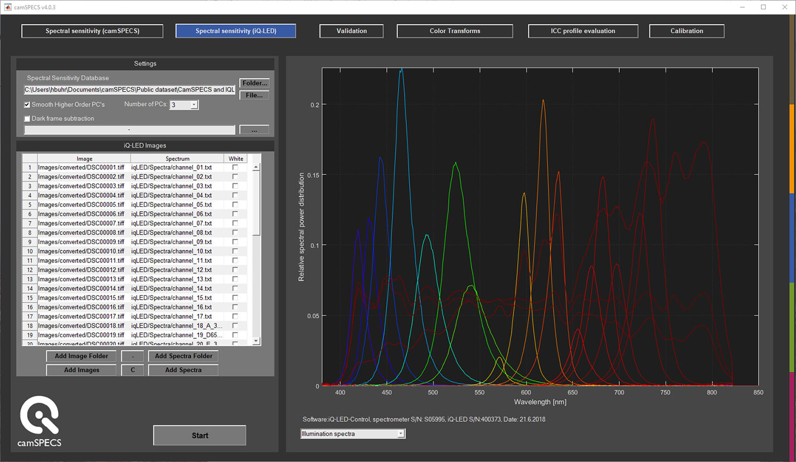Open the Color Transforms tab
This screenshot has height=462, width=796.
pyautogui.click(x=455, y=31)
